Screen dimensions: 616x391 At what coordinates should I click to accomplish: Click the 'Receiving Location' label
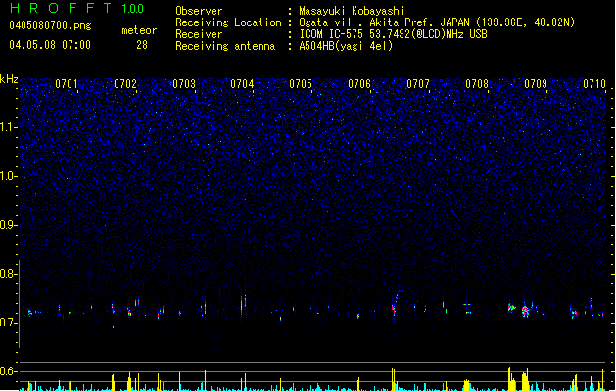point(228,22)
